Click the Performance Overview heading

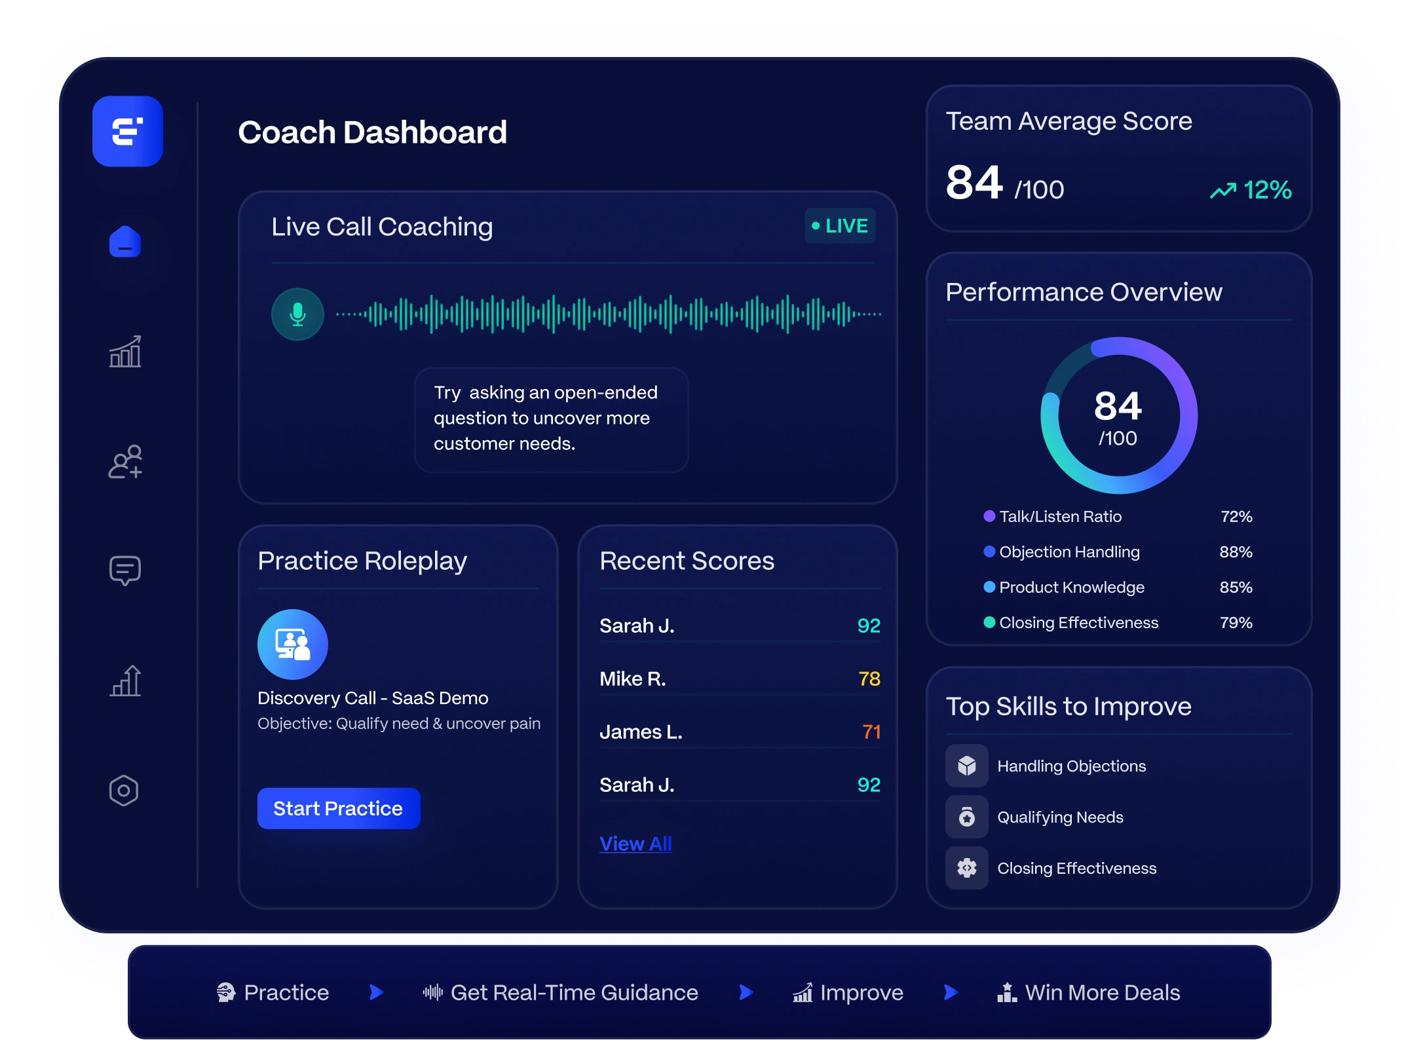pyautogui.click(x=1084, y=291)
